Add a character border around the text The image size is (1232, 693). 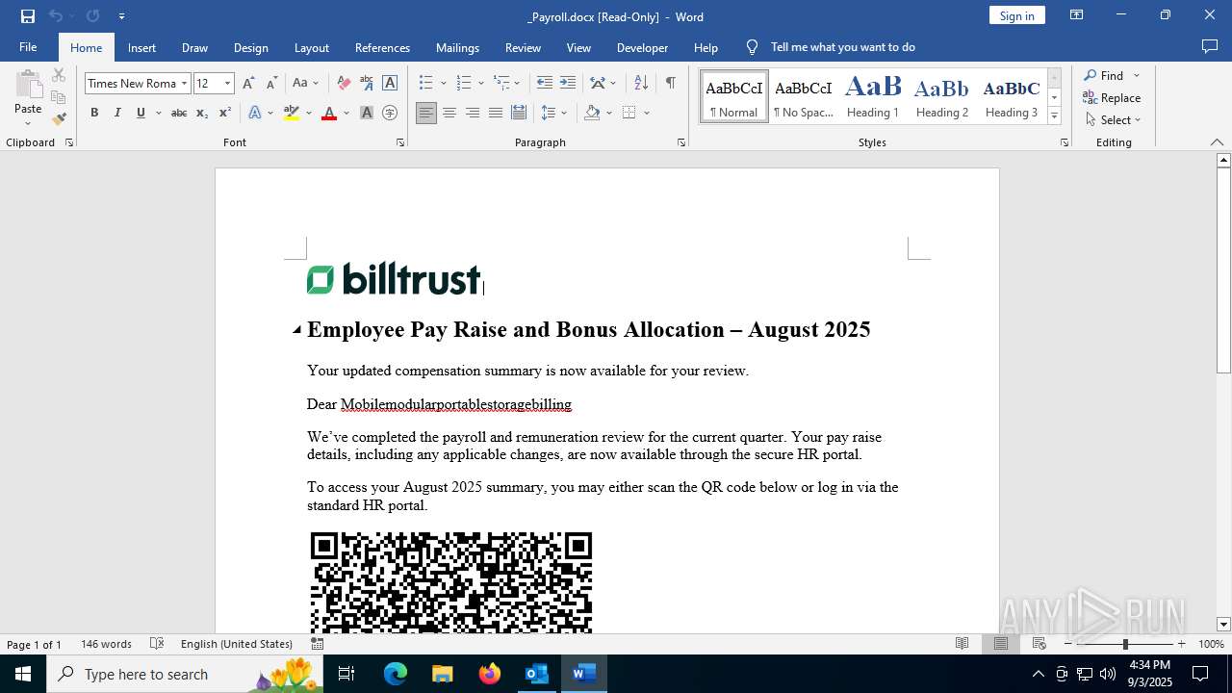(x=390, y=84)
